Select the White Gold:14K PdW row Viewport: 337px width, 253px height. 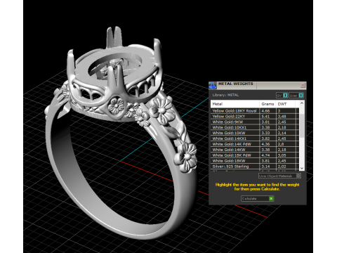[x=255, y=144]
